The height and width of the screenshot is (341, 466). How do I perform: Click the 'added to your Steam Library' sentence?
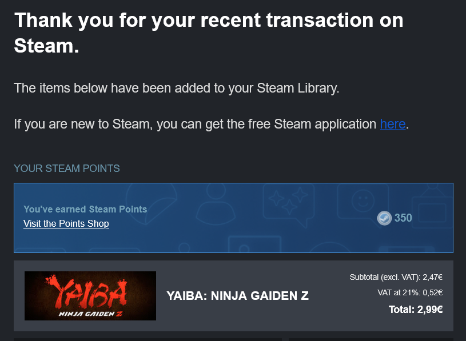(x=177, y=88)
